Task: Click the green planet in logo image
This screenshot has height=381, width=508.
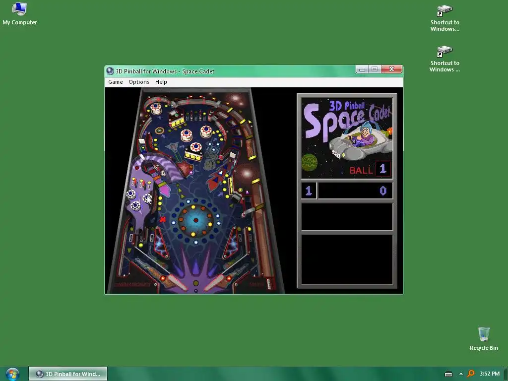Action: [x=310, y=162]
